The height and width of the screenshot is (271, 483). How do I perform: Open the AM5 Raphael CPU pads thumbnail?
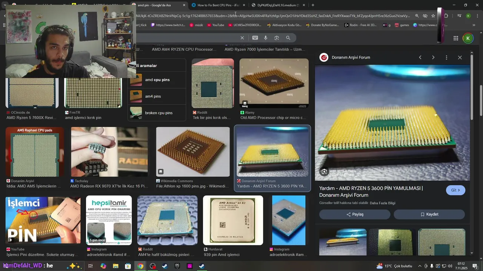pos(35,152)
